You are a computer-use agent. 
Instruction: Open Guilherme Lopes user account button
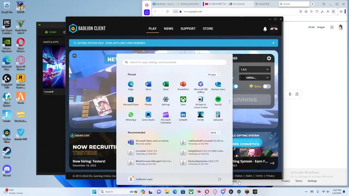pyautogui.click(x=141, y=179)
